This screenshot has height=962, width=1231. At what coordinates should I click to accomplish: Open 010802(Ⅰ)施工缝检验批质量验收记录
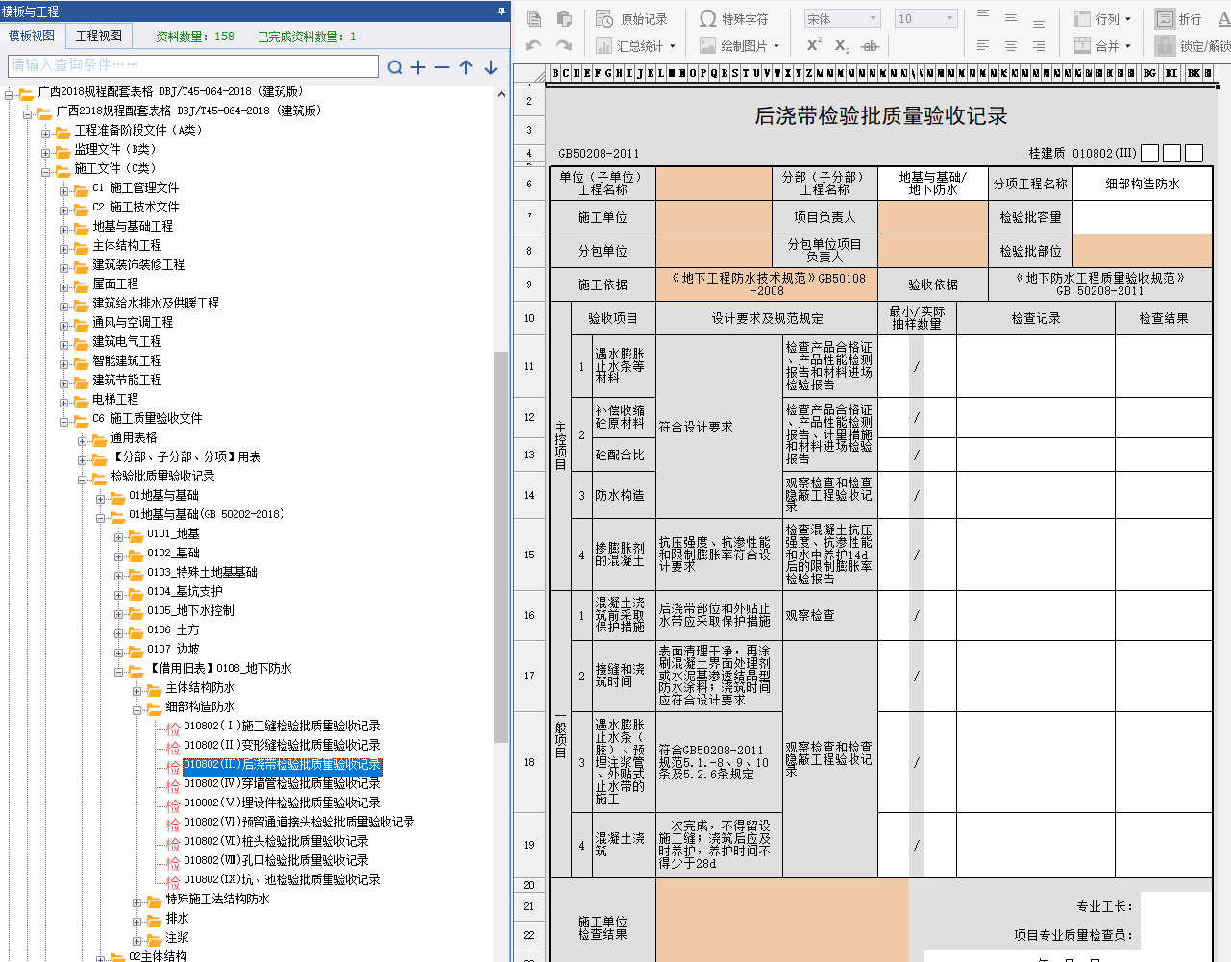click(x=283, y=726)
